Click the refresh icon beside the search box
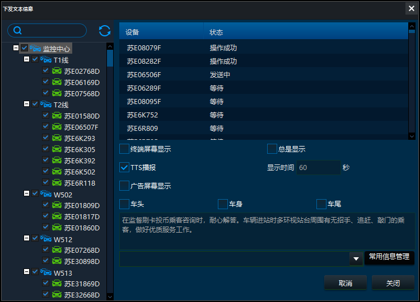Image resolution: width=420 pixels, height=302 pixels. point(104,31)
